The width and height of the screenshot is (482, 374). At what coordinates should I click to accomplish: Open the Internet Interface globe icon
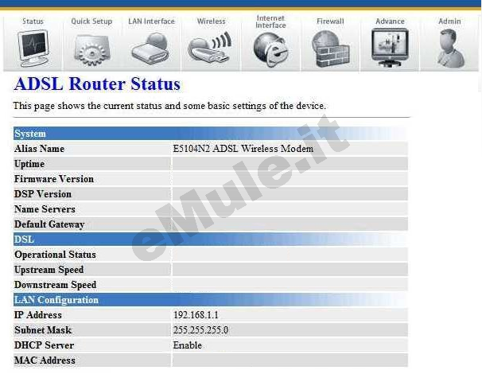coord(270,49)
